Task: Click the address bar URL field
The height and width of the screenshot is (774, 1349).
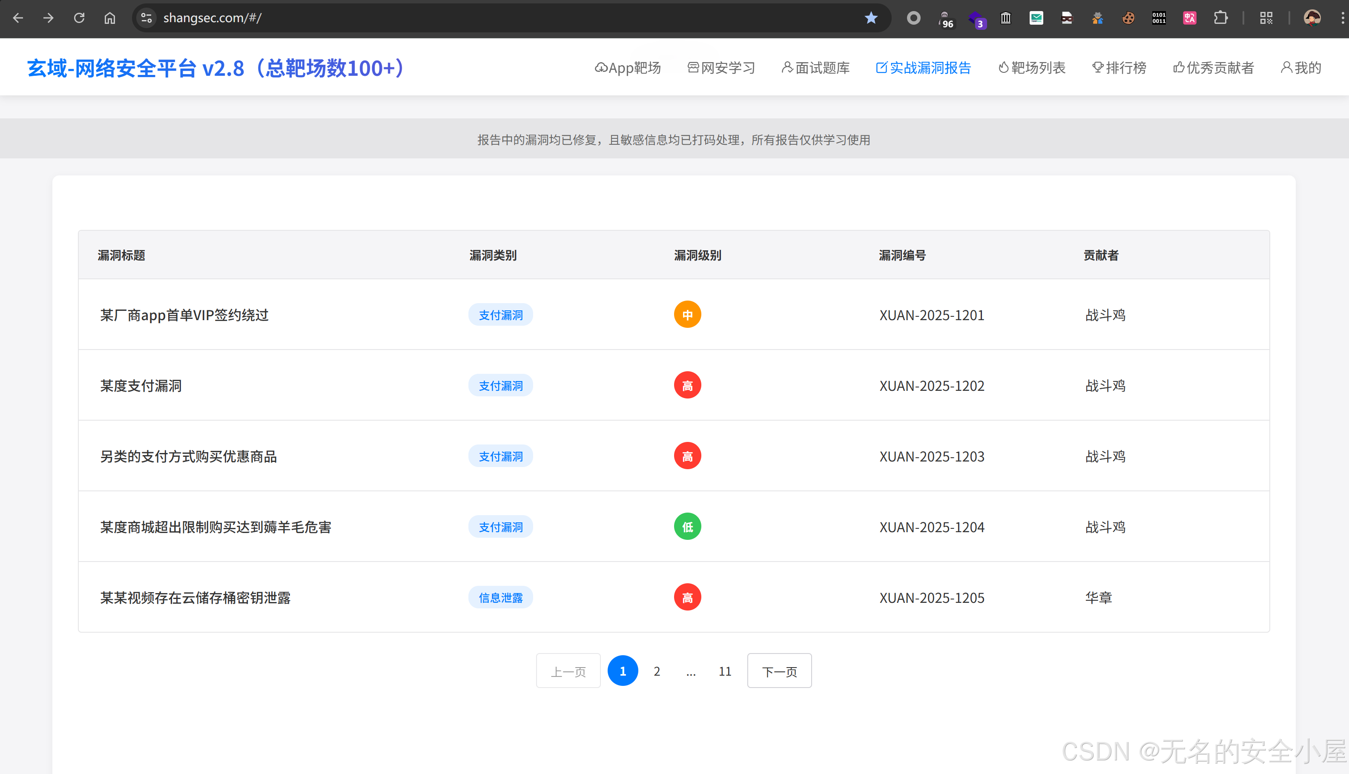Action: click(x=478, y=18)
